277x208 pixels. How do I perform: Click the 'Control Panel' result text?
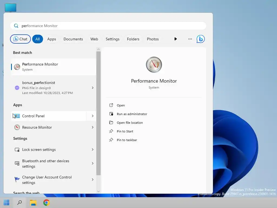pyautogui.click(x=33, y=116)
